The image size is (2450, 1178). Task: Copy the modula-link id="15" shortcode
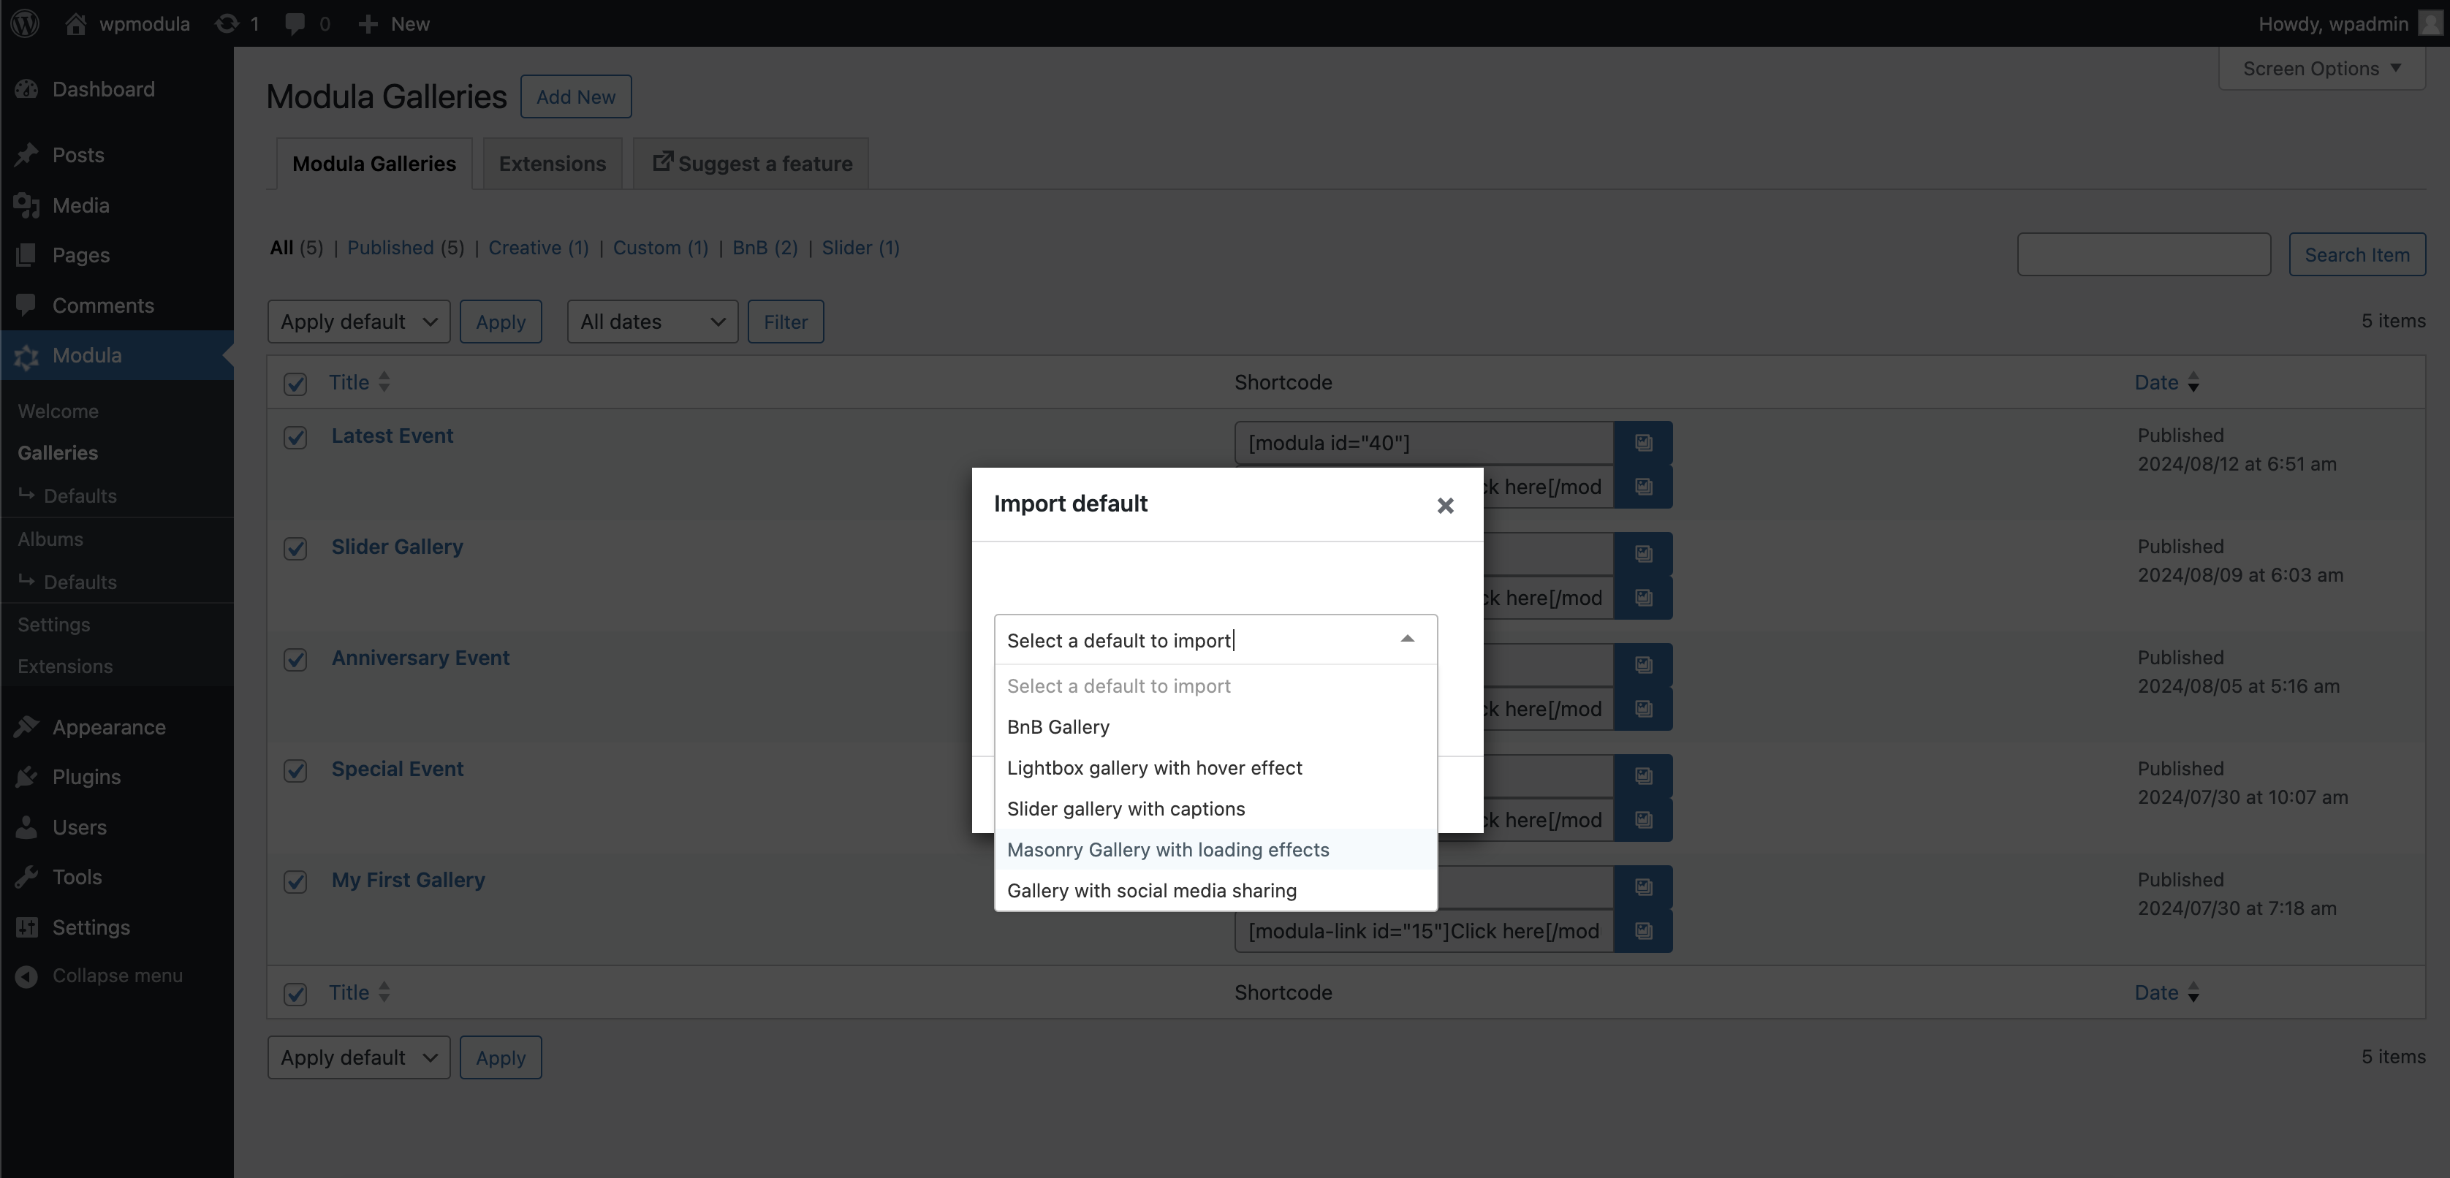1642,931
